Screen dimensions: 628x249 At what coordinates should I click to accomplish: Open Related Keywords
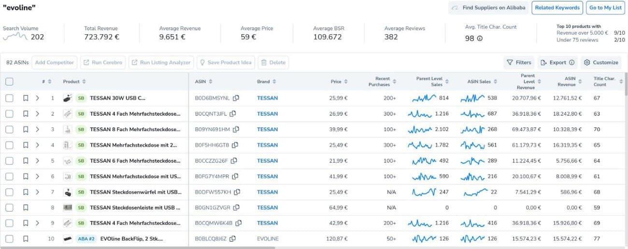pyautogui.click(x=557, y=8)
